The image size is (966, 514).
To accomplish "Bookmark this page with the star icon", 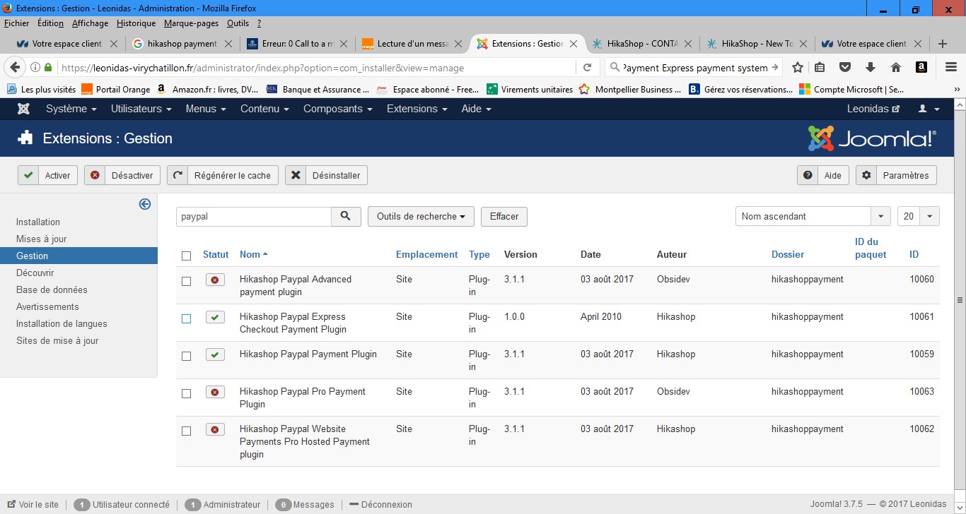I will point(798,68).
